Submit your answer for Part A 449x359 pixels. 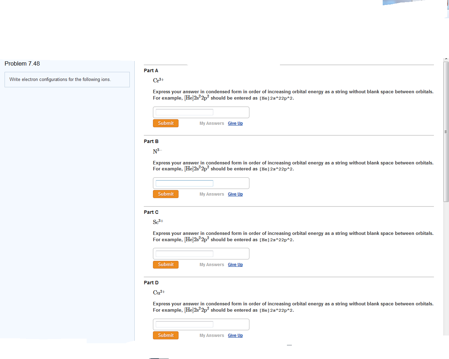point(166,123)
